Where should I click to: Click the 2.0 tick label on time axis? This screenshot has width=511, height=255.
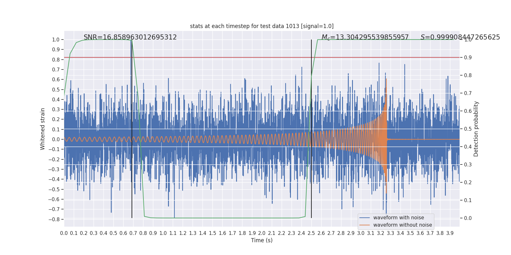coord(262,233)
